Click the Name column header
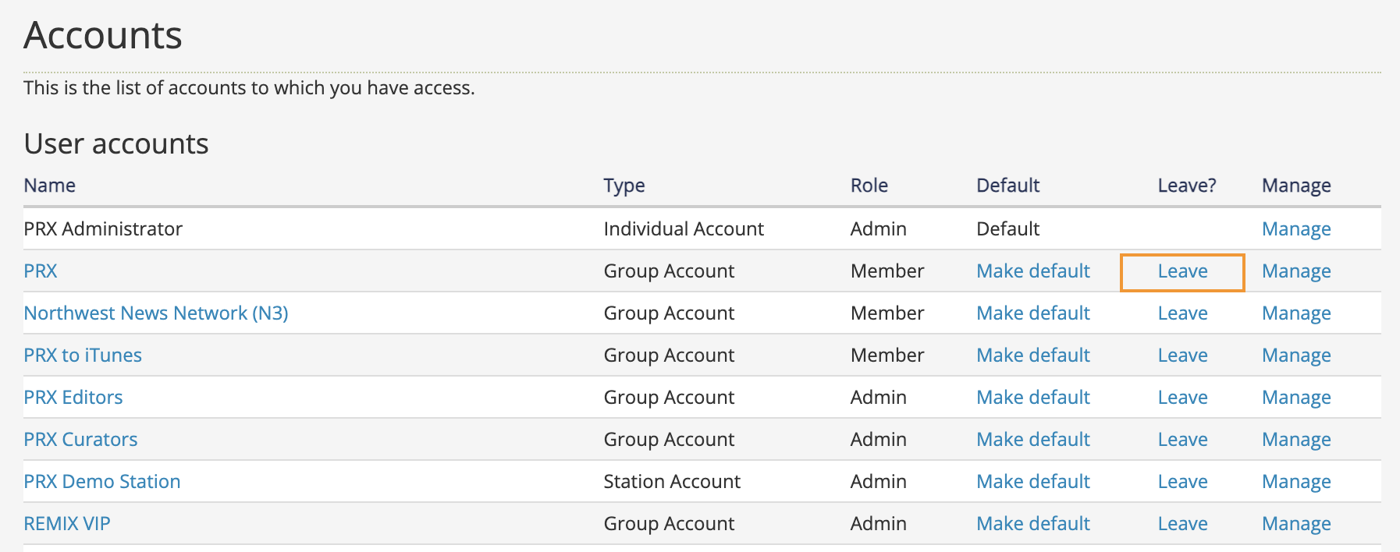The image size is (1400, 552). [x=50, y=186]
